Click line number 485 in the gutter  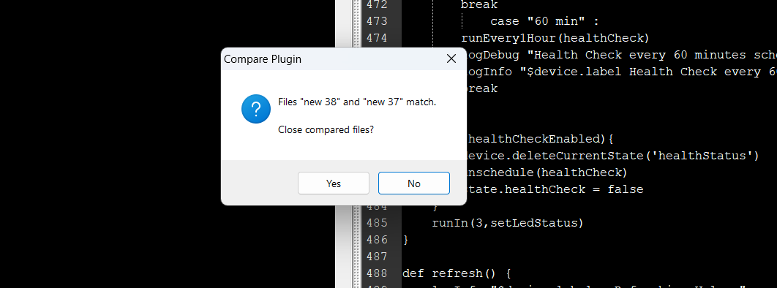click(377, 223)
